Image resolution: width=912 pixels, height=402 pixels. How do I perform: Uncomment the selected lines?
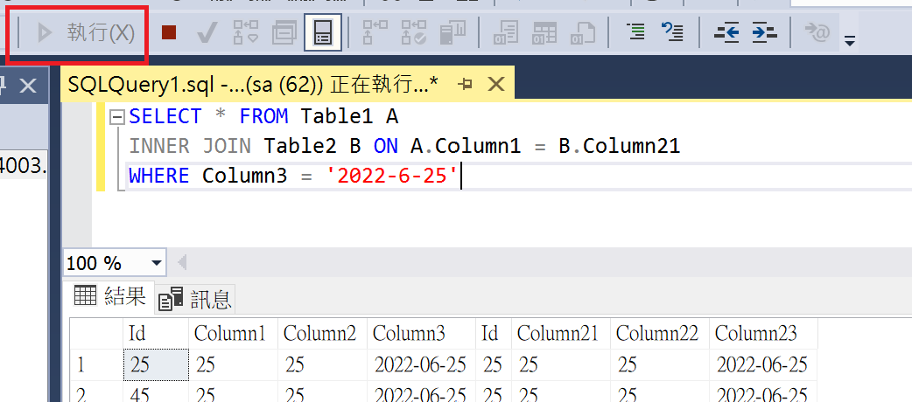point(673,32)
